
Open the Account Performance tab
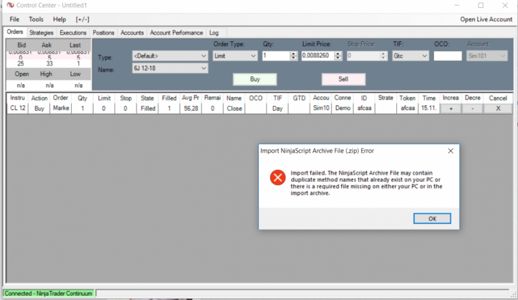tap(176, 33)
